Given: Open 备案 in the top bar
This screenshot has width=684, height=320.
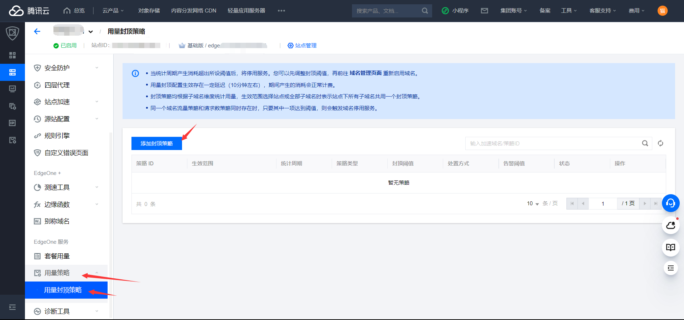Looking at the screenshot, I should [545, 11].
